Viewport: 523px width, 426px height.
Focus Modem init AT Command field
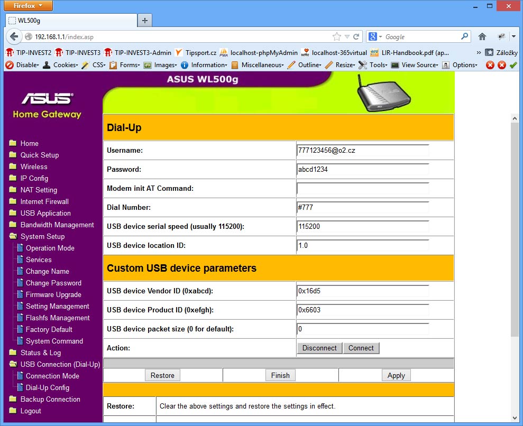[363, 188]
